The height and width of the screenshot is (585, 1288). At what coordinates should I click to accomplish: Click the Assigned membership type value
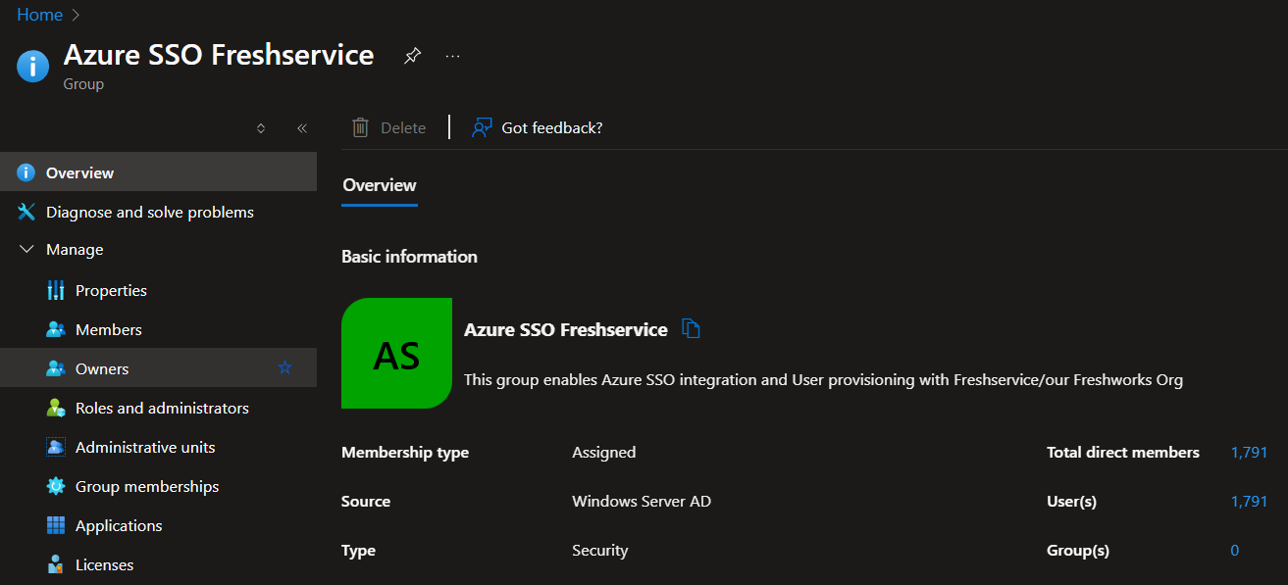[604, 452]
